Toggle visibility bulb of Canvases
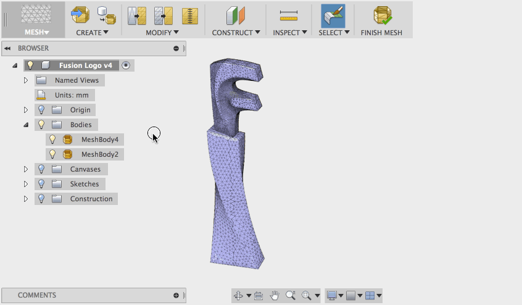The width and height of the screenshot is (522, 305). tap(41, 169)
